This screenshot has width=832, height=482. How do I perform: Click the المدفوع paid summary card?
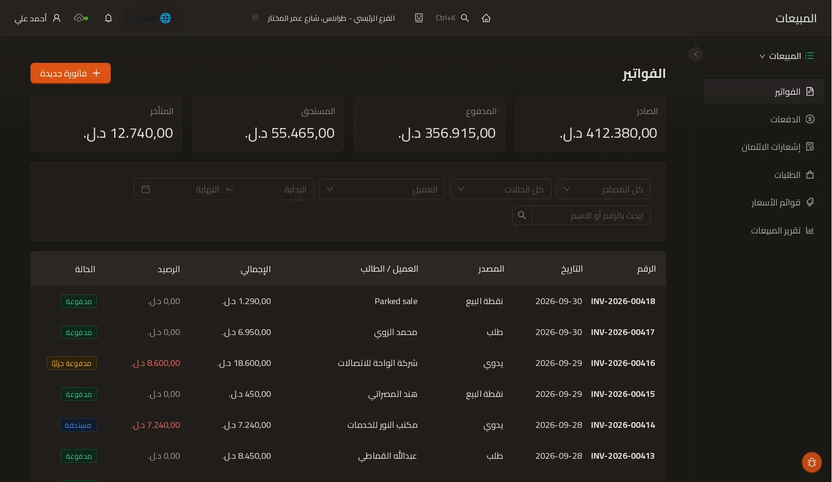click(x=429, y=124)
